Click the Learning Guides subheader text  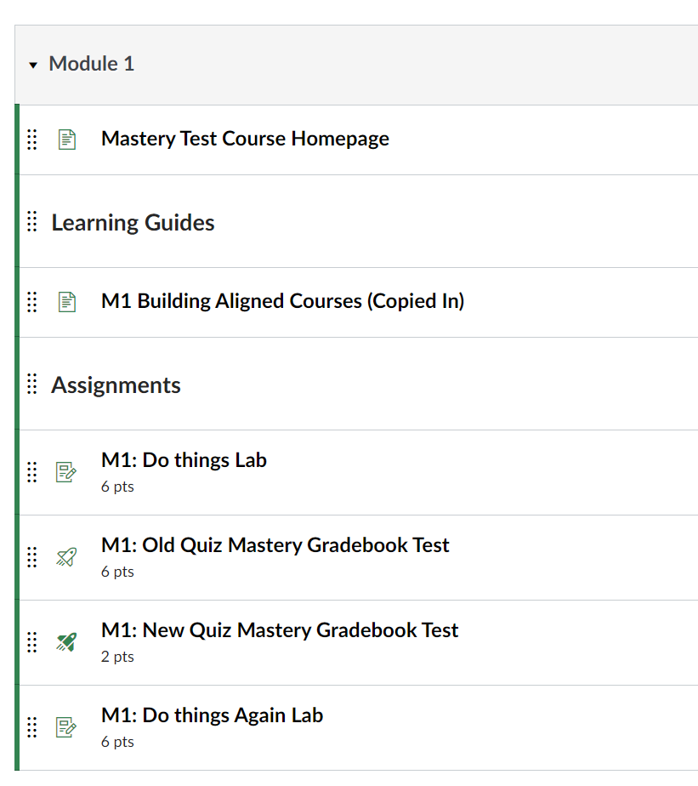133,222
